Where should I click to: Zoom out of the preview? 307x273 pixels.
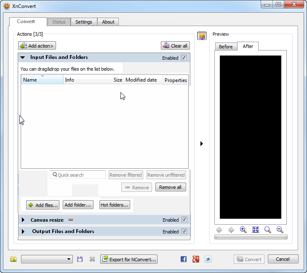click(280, 230)
